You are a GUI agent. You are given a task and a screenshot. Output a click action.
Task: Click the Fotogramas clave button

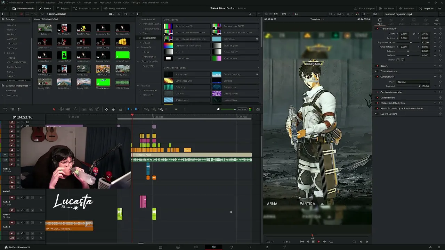coord(115,8)
